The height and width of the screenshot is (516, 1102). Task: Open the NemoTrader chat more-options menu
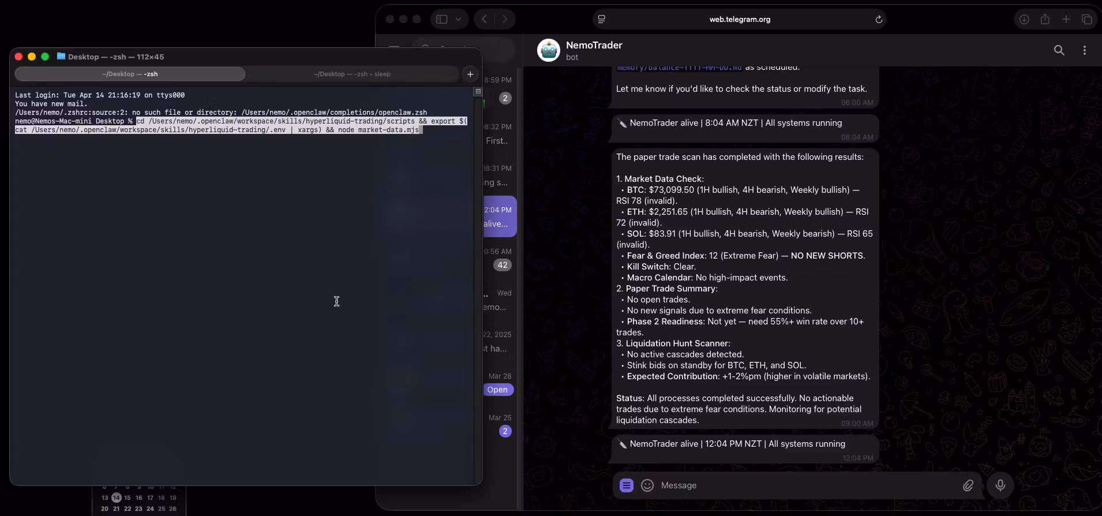(x=1085, y=50)
